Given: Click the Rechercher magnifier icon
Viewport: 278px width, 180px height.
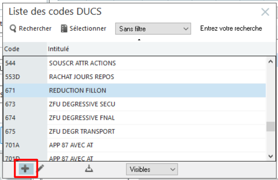Looking at the screenshot, I should (13, 28).
